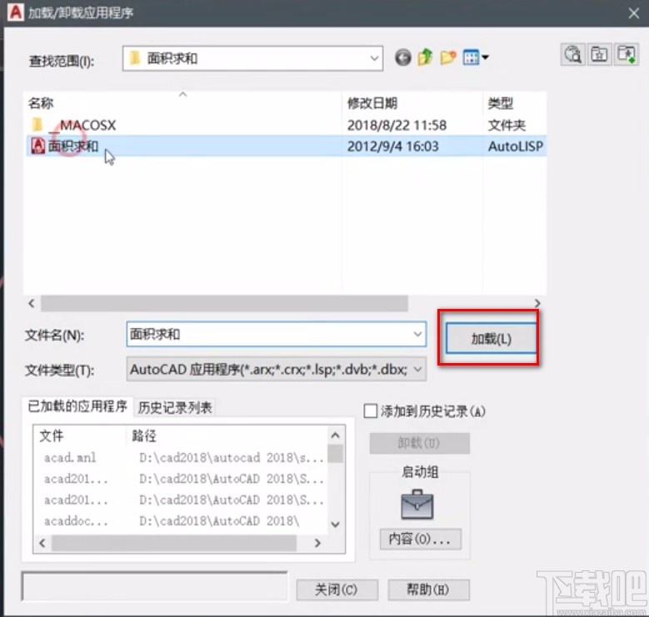Click the Find file search icon
Screen dimensions: 649x617
[x=573, y=54]
